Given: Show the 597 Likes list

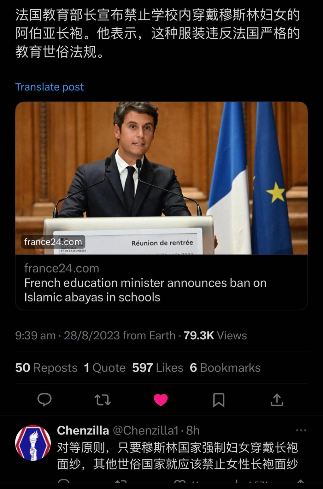Looking at the screenshot, I should tap(158, 368).
